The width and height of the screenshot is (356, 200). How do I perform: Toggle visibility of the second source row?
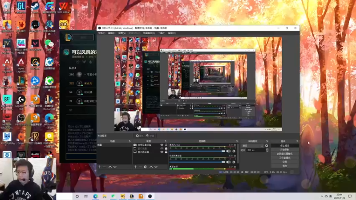click(x=162, y=148)
